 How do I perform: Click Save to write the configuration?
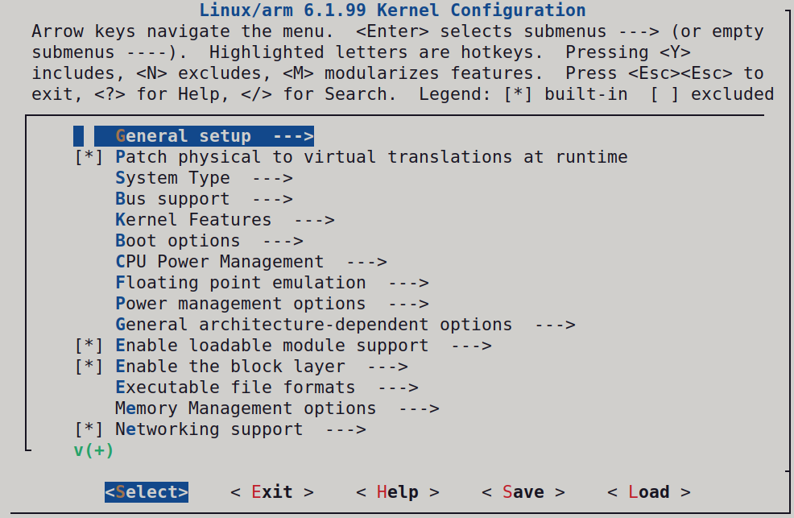click(x=523, y=492)
